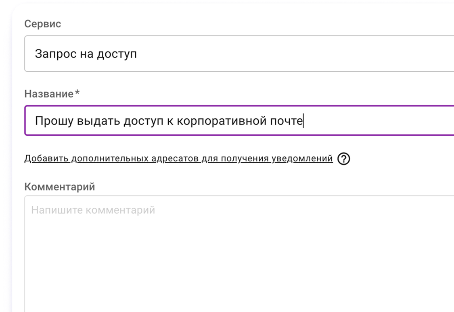Open the Сервис dropdown showing Запрос на доступ
Viewport: 454px width, 312px height.
pyautogui.click(x=239, y=54)
